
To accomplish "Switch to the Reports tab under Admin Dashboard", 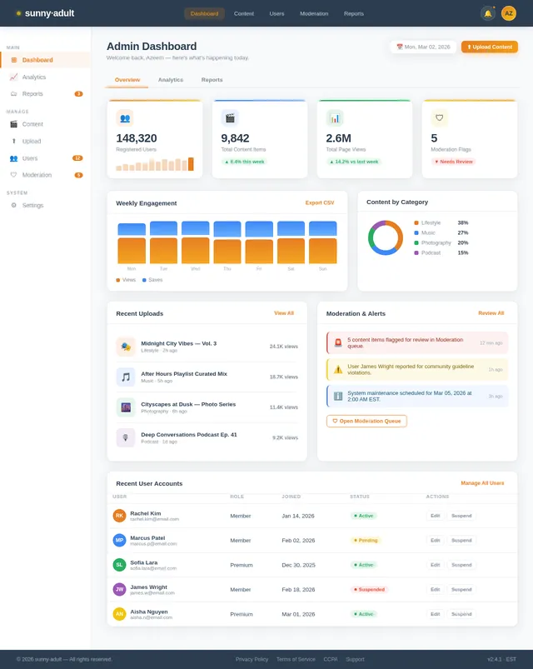I will coord(212,80).
